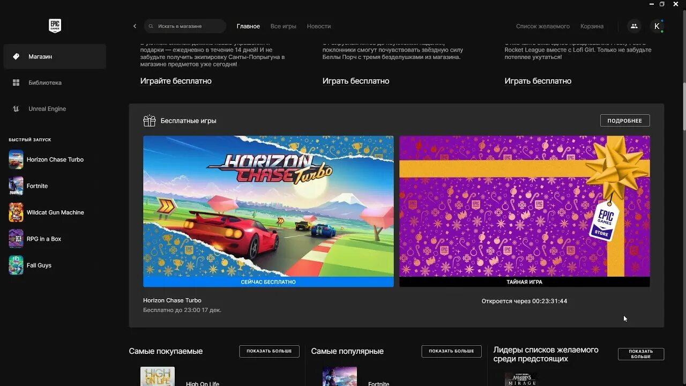Click the Бесплатные игры heading
Screen dimensions: 686x386
(189, 121)
